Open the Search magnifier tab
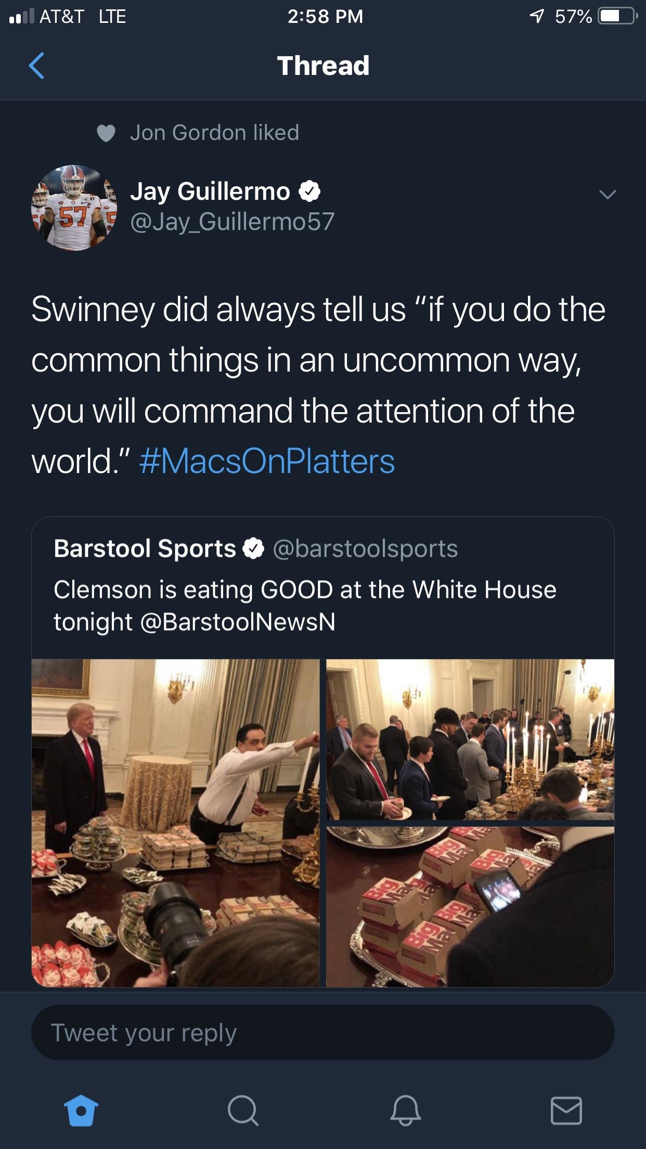This screenshot has width=646, height=1149. [243, 1110]
